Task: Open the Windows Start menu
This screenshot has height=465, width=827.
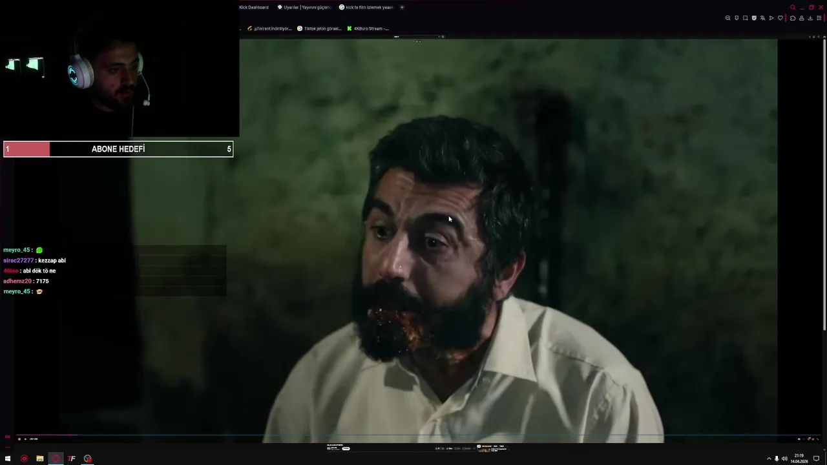Action: (8, 459)
